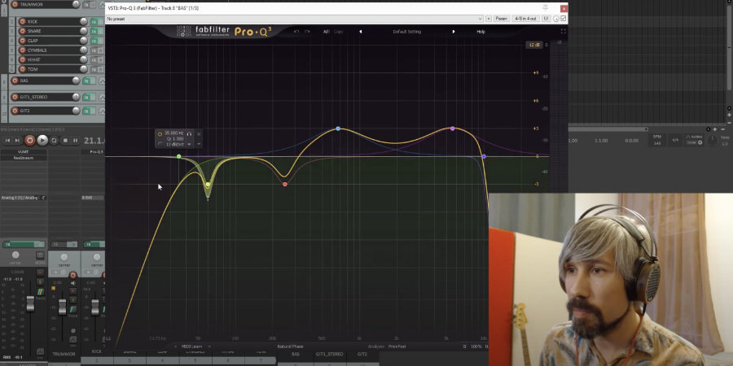
Task: Select purple high-cut band node at 0 dB
Action: point(484,156)
